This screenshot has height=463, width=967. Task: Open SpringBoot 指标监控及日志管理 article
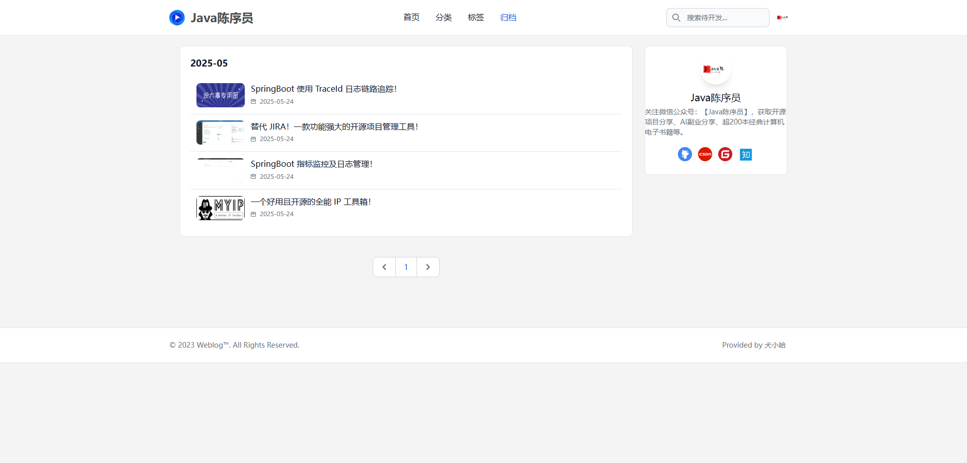(311, 164)
